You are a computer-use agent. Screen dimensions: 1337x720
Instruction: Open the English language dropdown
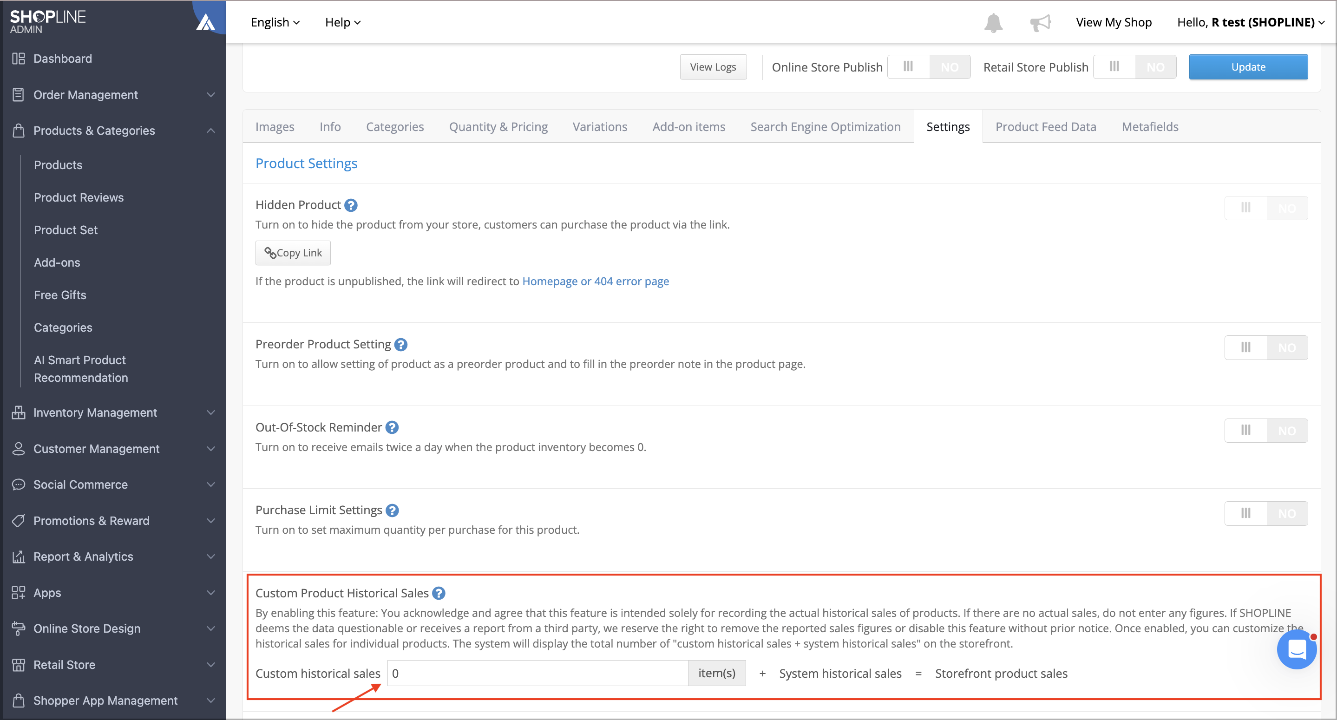(275, 22)
